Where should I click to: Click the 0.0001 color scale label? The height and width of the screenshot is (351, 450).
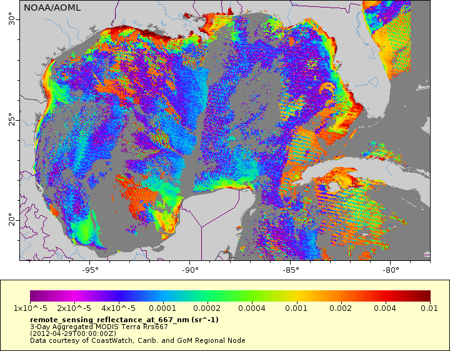click(162, 308)
